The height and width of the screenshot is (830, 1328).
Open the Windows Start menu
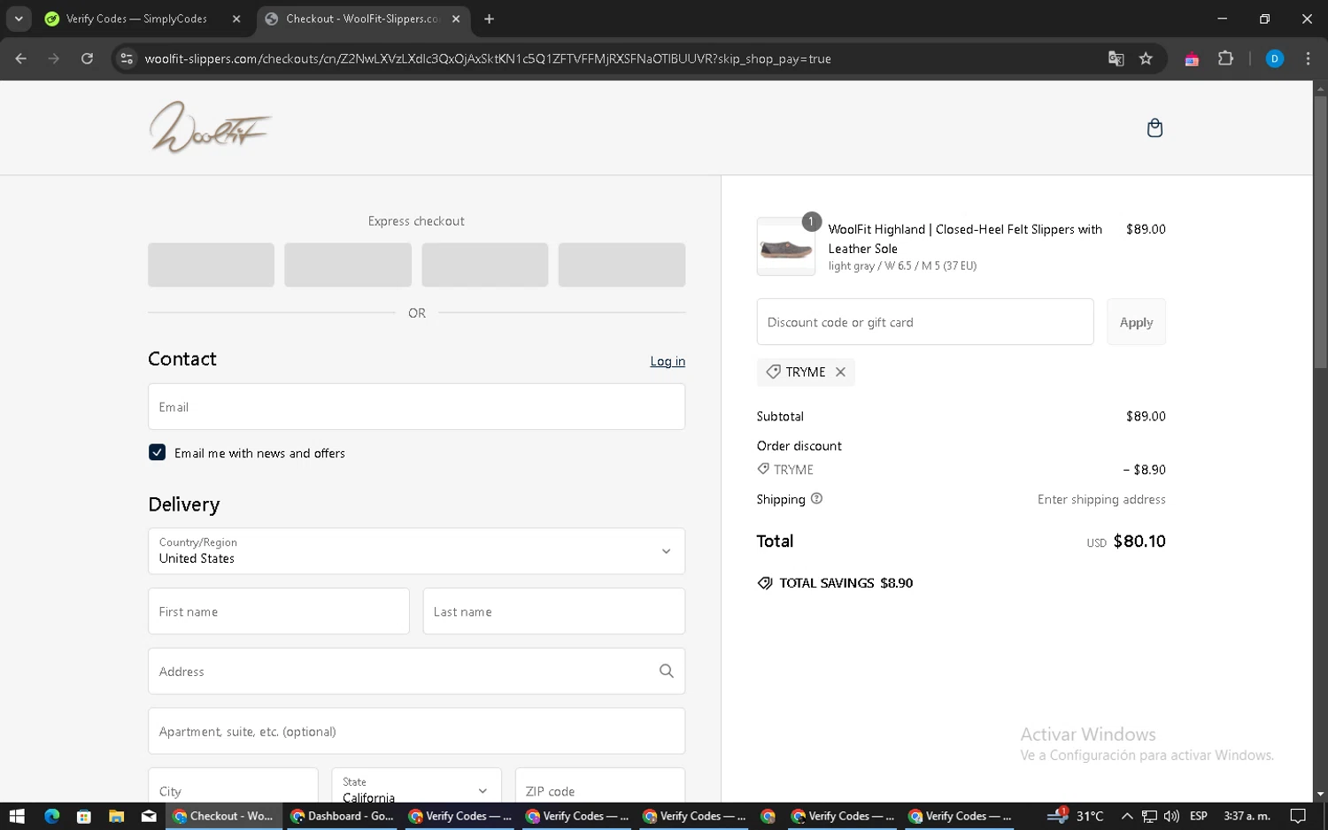(17, 816)
